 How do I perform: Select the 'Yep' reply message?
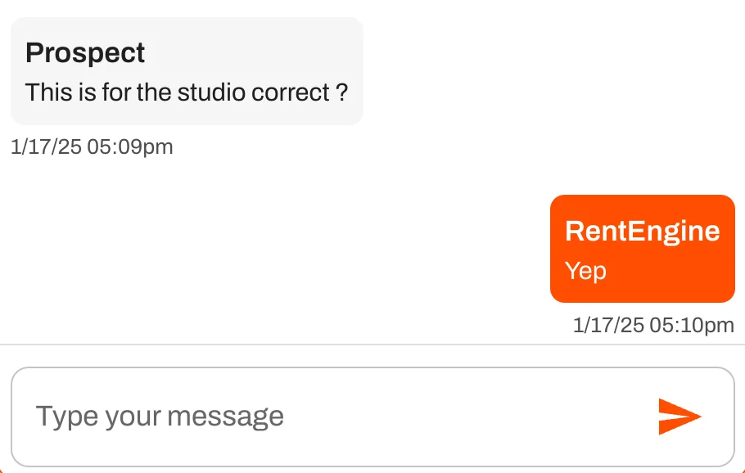[x=584, y=271]
